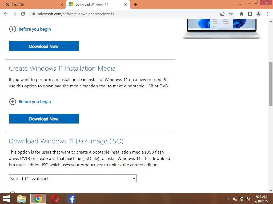273x204 pixels.
Task: Click the Surface laptop image
Action: coord(222,29)
